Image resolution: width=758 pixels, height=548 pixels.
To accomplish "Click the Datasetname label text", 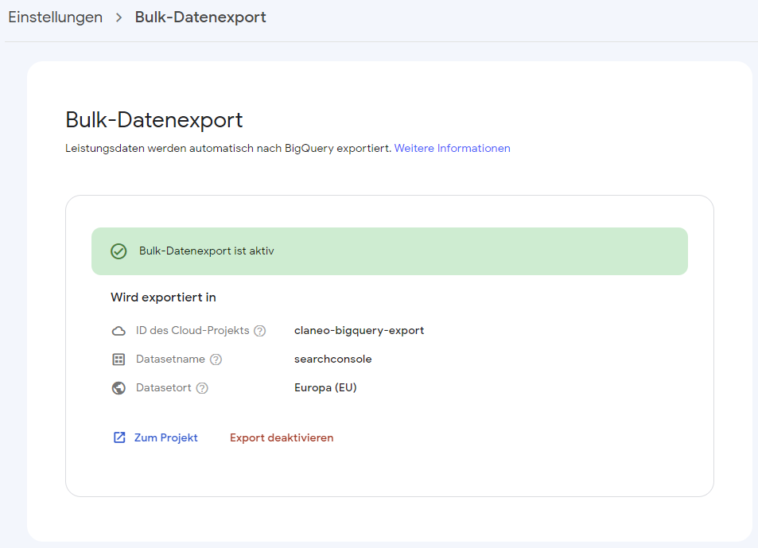I will 170,359.
